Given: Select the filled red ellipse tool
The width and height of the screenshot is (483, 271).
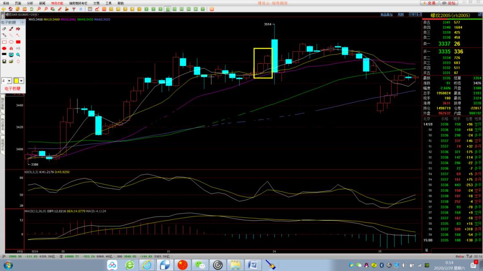Looking at the screenshot, I should click(4, 48).
